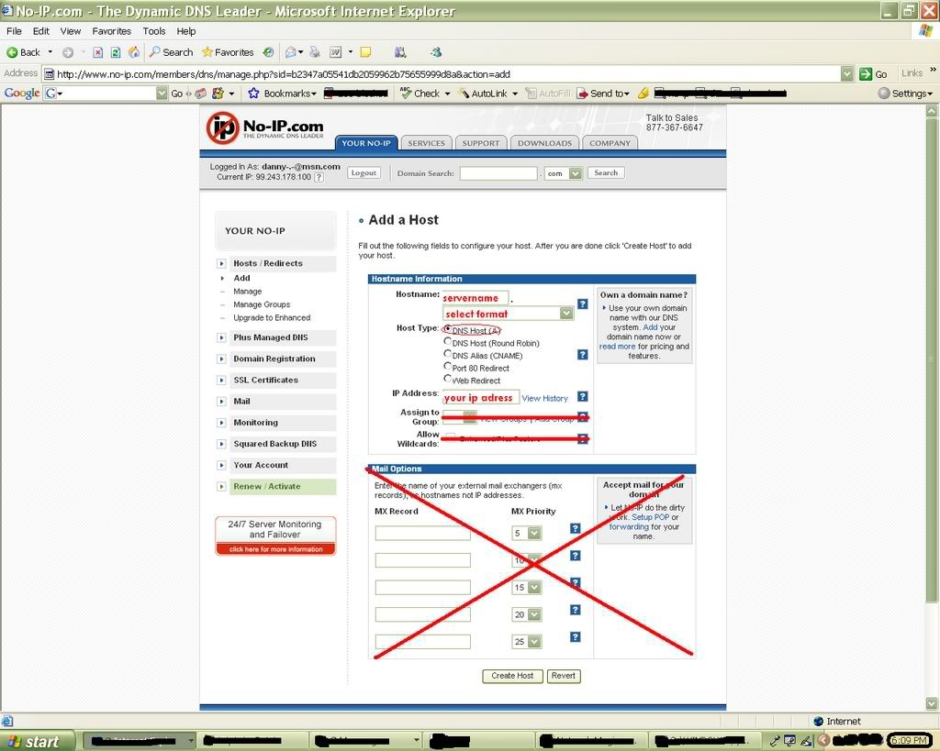Click the Logout button
The height and width of the screenshot is (751, 940).
[x=364, y=173]
